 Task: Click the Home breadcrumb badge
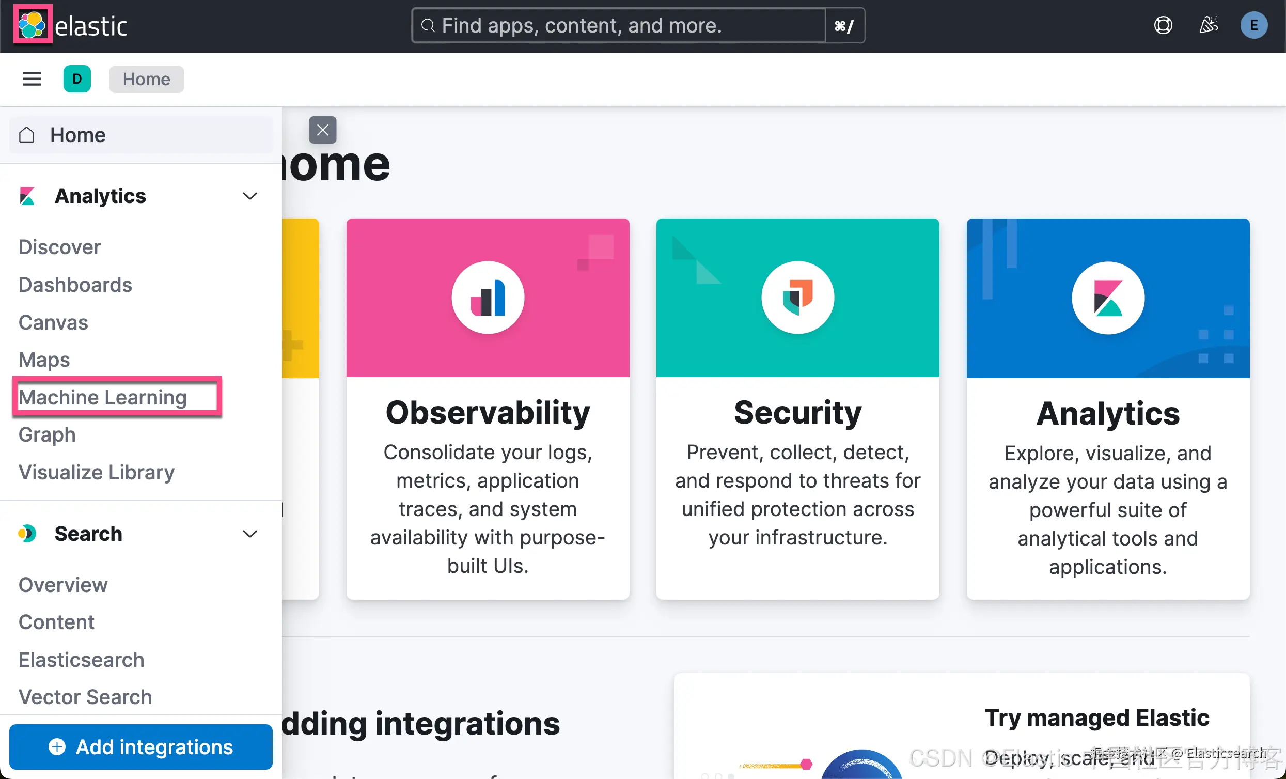coord(146,79)
